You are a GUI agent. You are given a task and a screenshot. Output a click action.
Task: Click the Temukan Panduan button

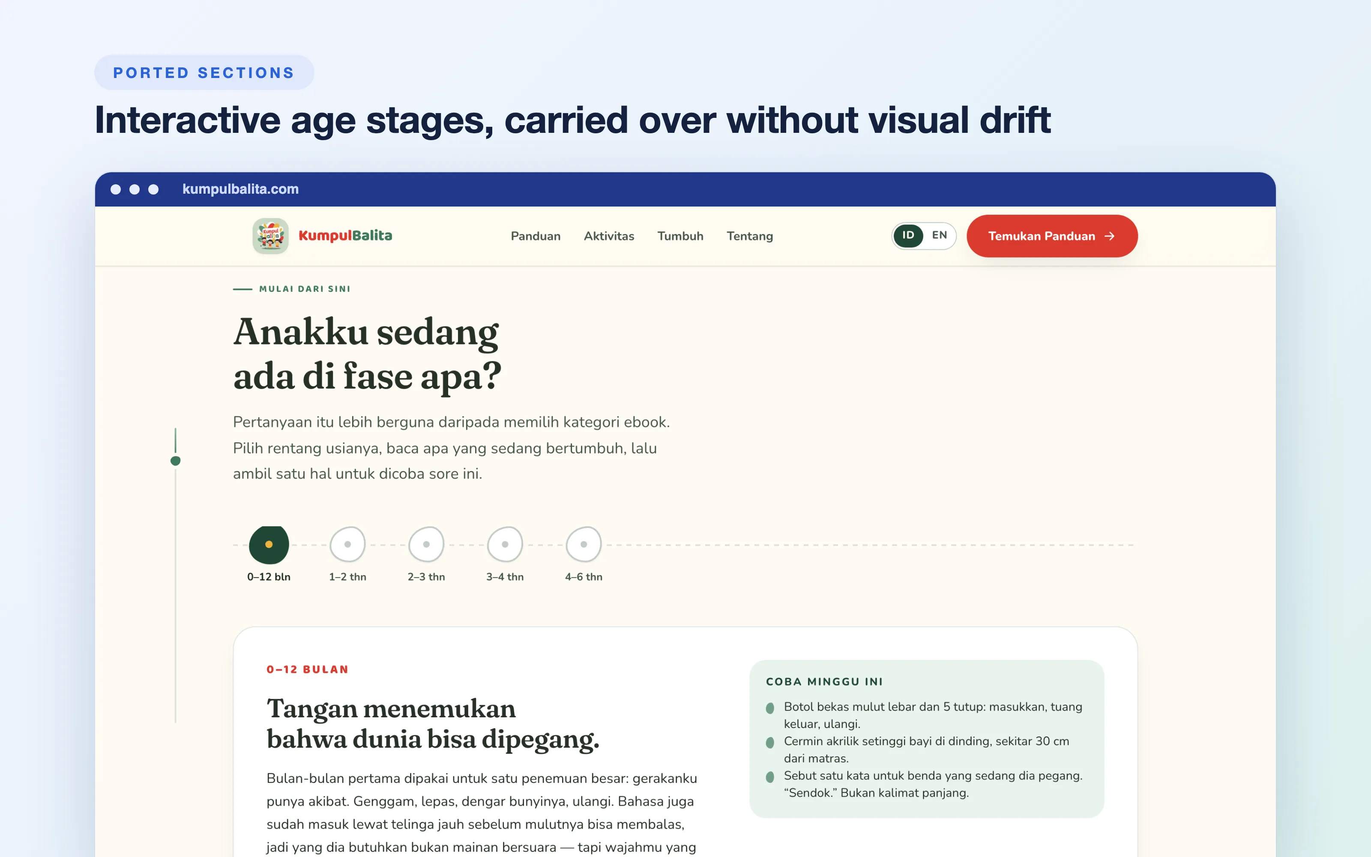coord(1052,236)
